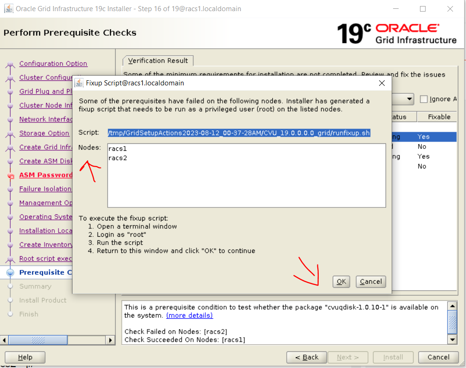The image size is (466, 368).
Task: Open the Network Interface step
Action: [x=46, y=119]
